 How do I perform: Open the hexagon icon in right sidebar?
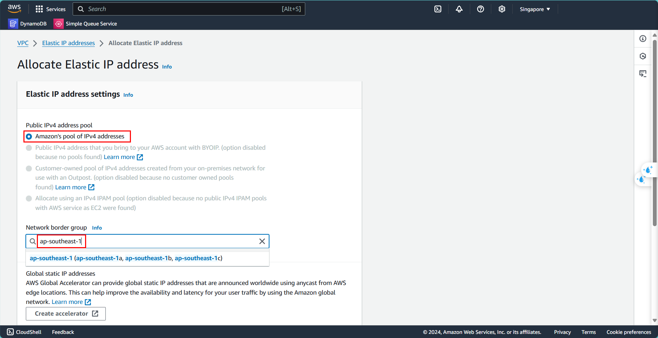643,56
